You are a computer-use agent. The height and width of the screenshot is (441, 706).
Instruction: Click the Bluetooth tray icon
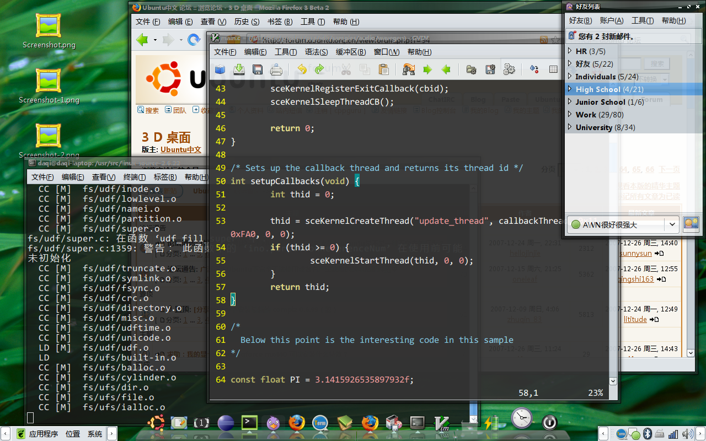(x=648, y=434)
